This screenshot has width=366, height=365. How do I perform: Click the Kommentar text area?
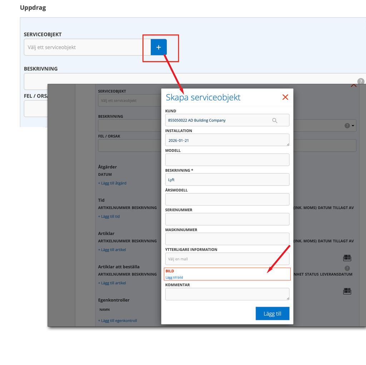coord(227,294)
